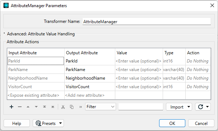
Task: Click the Value cell for VisitorCount
Action: [139, 87]
